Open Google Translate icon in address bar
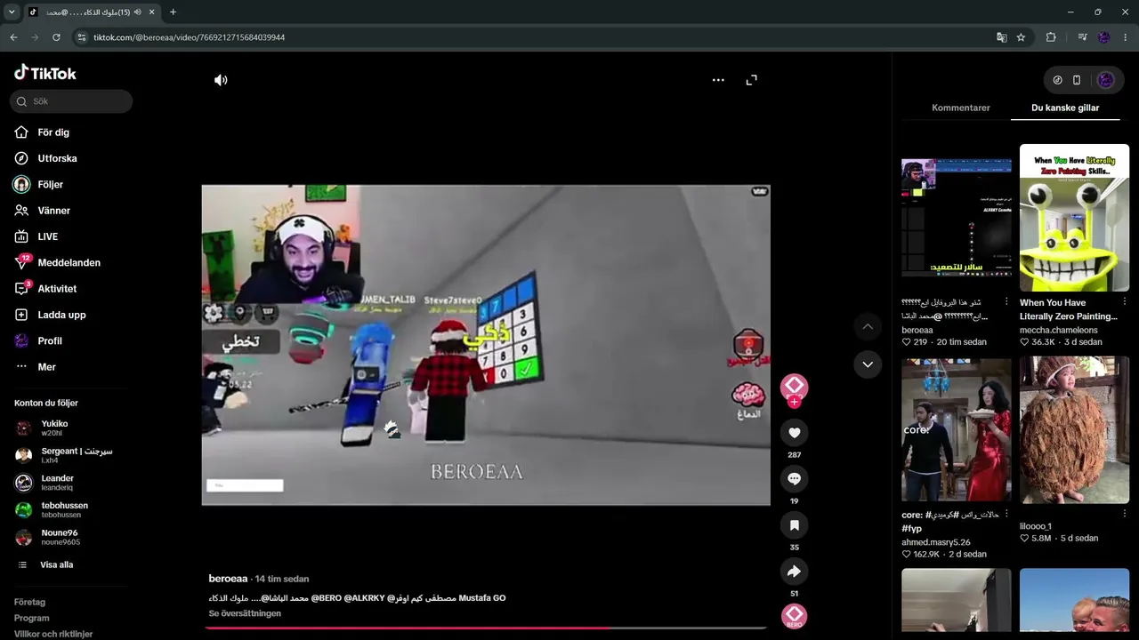 1002,37
